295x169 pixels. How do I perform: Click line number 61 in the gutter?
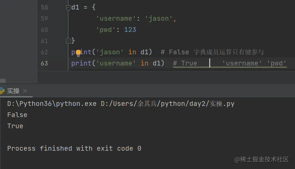point(44,41)
